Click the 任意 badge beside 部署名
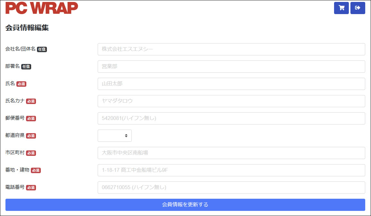This screenshot has width=371, height=216. [x=26, y=67]
